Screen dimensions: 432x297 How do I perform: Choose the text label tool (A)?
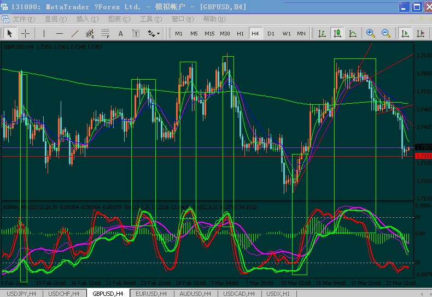pos(120,33)
